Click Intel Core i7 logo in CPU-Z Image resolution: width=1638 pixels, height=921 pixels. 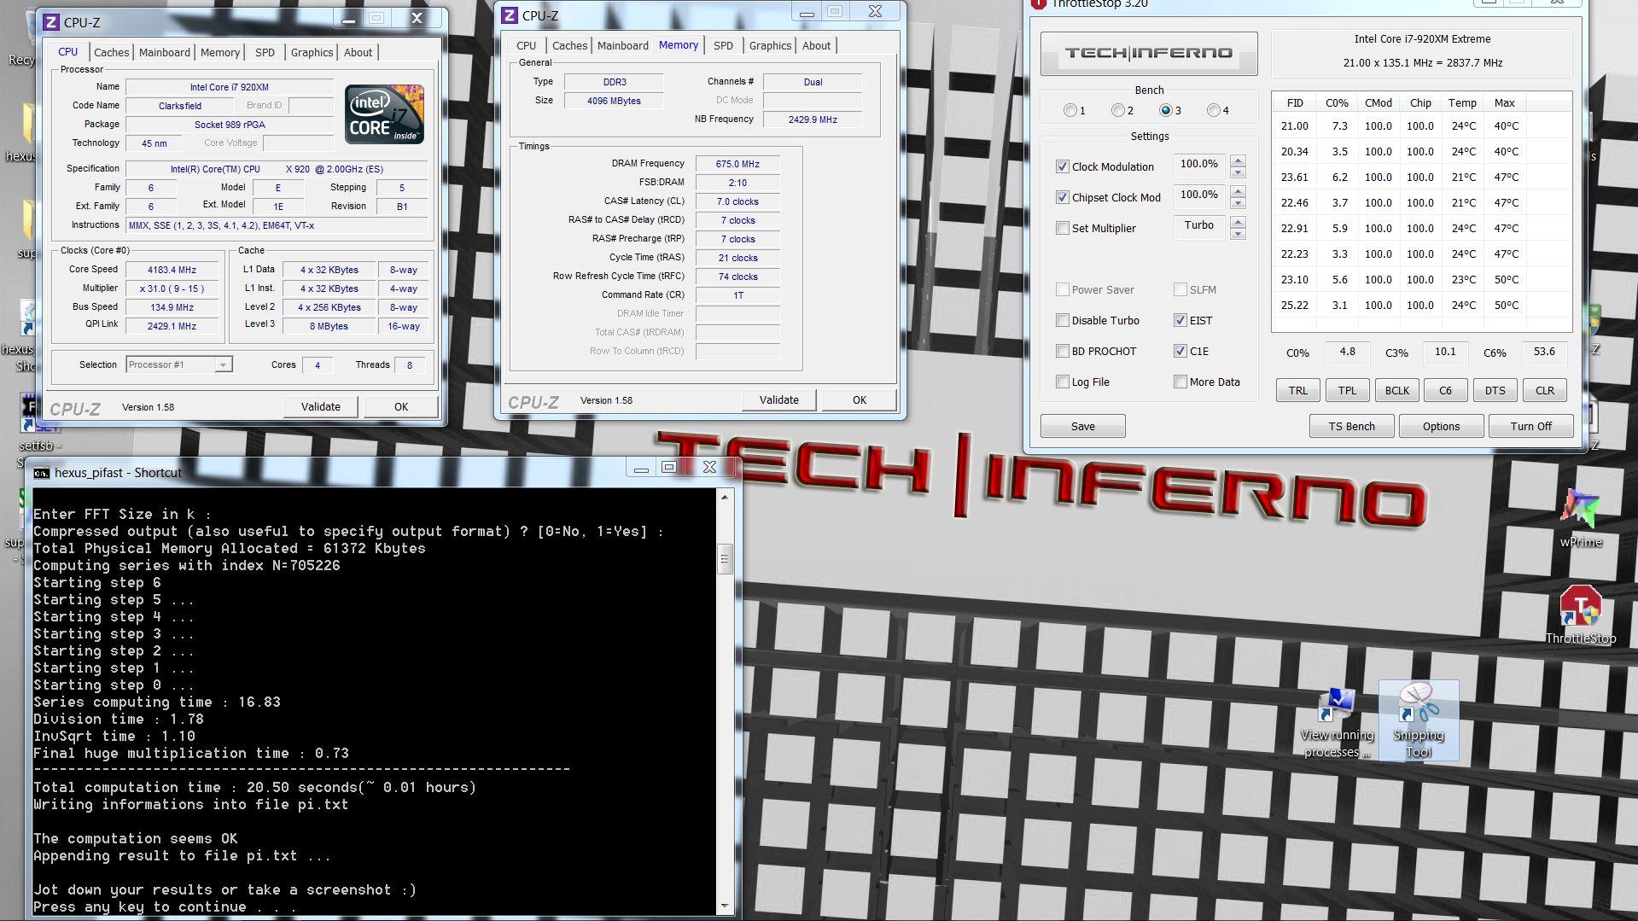tap(384, 114)
